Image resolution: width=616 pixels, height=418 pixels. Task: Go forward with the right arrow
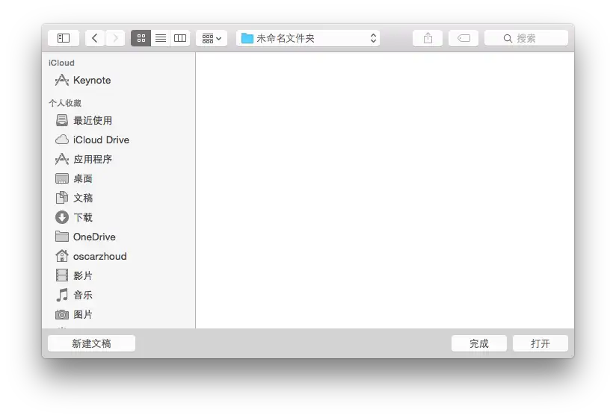coord(115,38)
